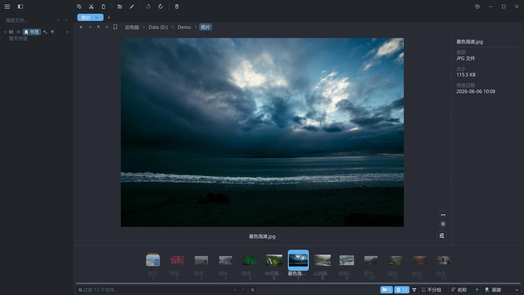
Task: Switch sidebar to tags dots icon
Action: (x=45, y=32)
